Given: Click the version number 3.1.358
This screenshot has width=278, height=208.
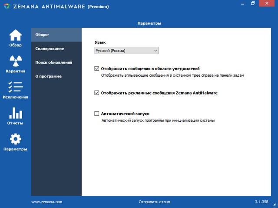Looking at the screenshot, I should (x=261, y=202).
